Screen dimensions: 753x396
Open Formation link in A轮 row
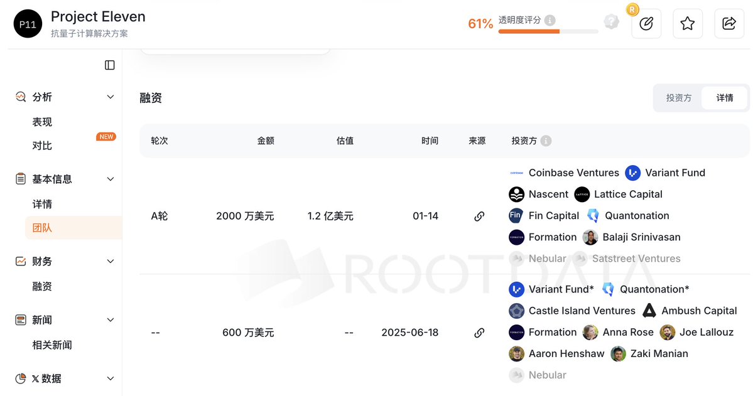[x=552, y=237]
